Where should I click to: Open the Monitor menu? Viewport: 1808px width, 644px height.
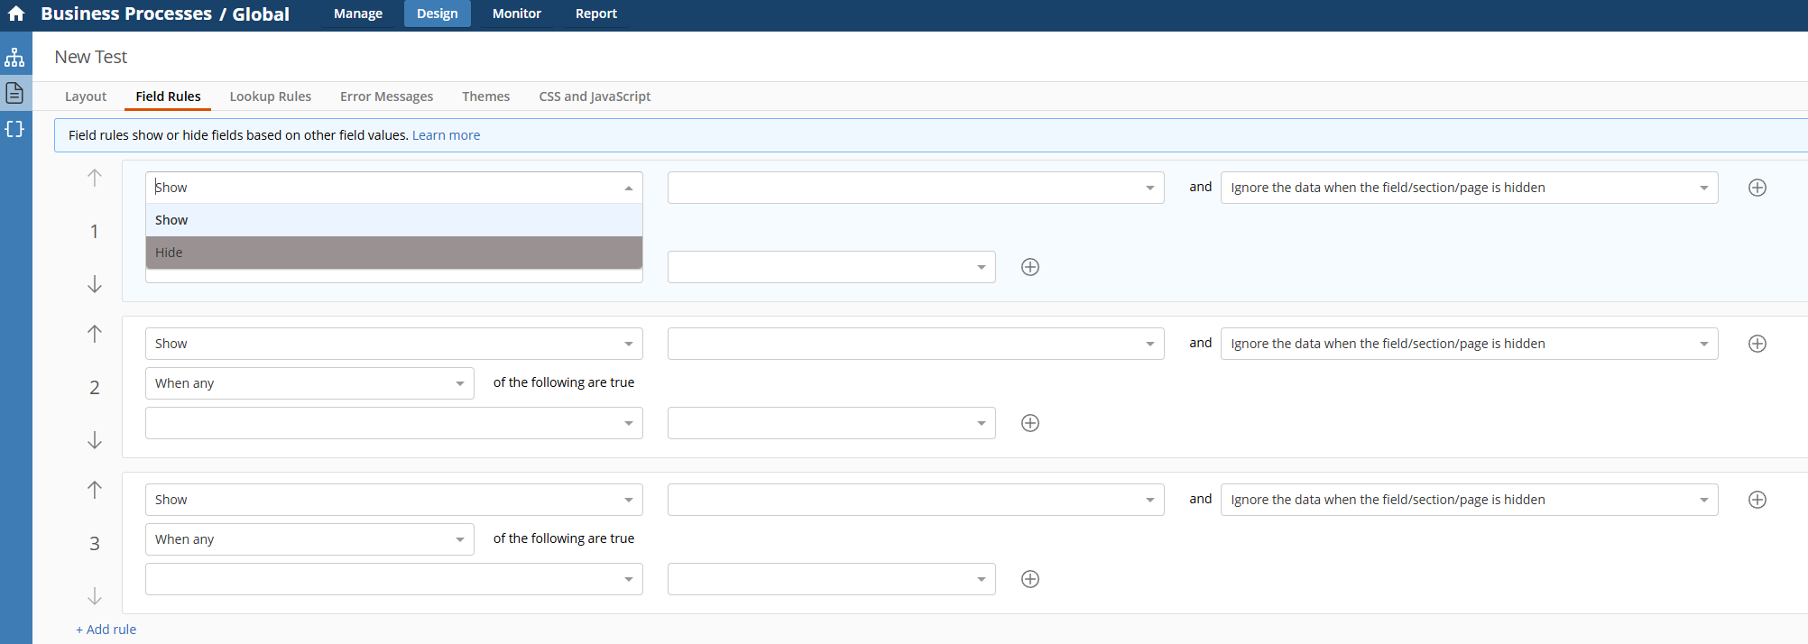[516, 14]
